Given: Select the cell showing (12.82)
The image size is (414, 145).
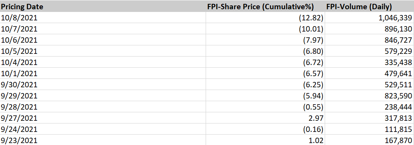Looking at the screenshot, I should click(265, 18).
